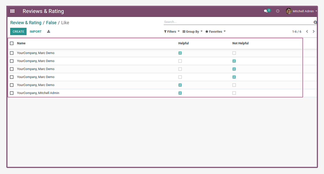Open the Mitchell Admin user menu

pyautogui.click(x=302, y=11)
